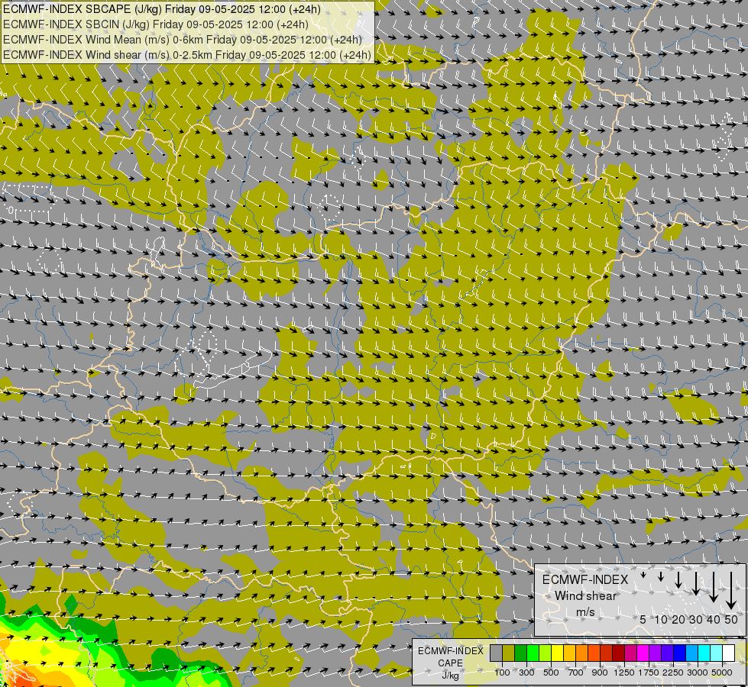Click the number 5 under the shear arrows
This screenshot has width=748, height=687.
click(x=643, y=619)
